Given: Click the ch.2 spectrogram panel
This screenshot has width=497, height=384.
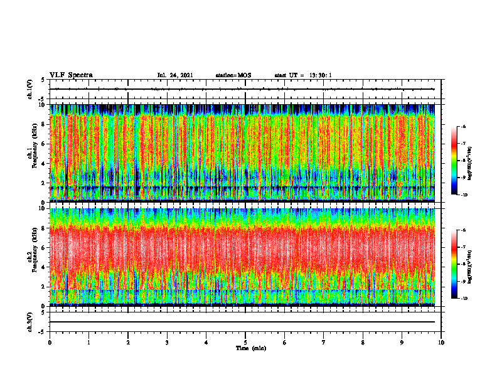Looking at the screenshot, I should click(x=242, y=257).
